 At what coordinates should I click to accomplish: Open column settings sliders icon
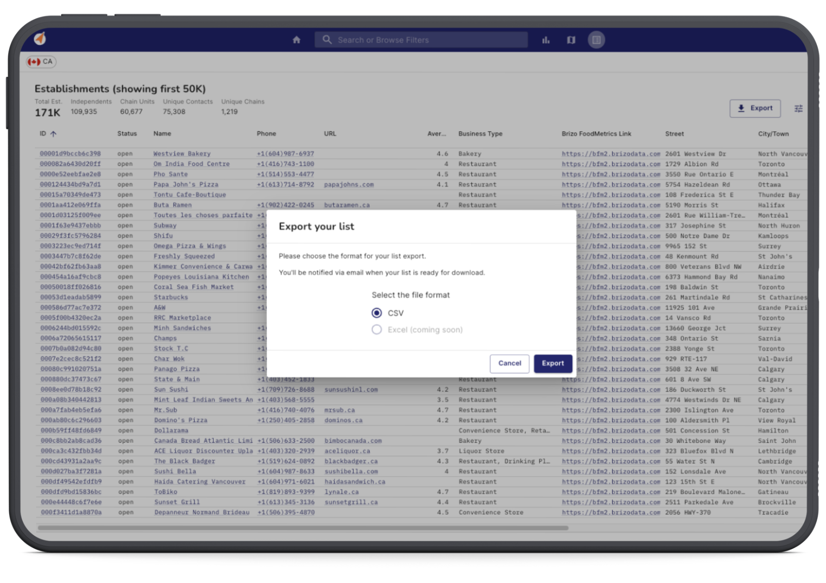tap(798, 108)
